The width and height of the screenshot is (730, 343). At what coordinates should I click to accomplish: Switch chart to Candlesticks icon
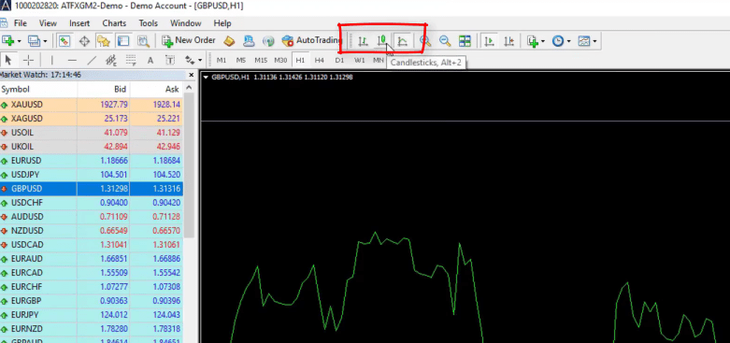tap(382, 41)
